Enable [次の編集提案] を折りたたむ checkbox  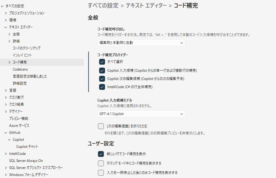(101, 126)
